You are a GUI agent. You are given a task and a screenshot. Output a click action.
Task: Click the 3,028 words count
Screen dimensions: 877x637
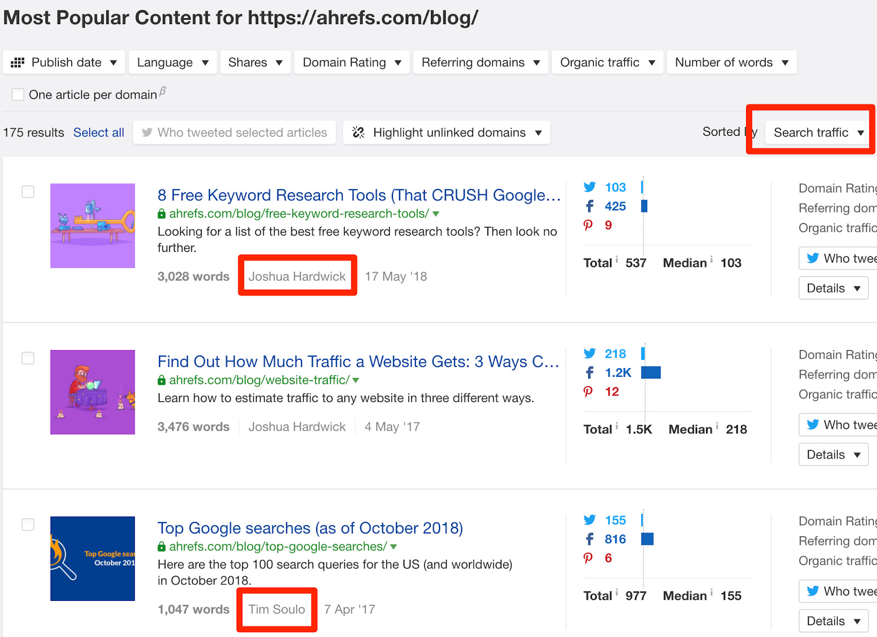[193, 277]
